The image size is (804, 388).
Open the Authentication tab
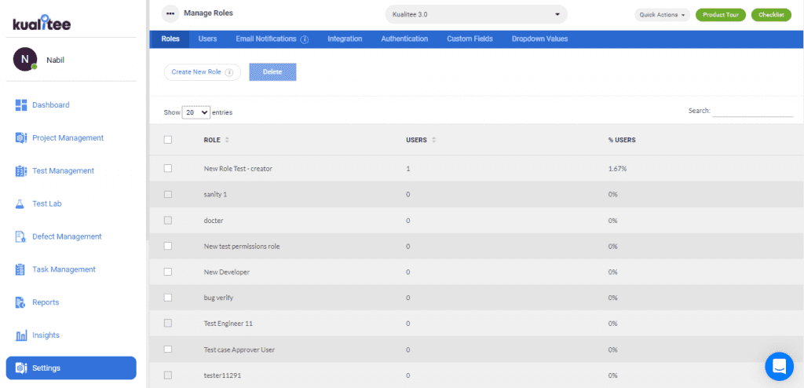click(x=404, y=39)
